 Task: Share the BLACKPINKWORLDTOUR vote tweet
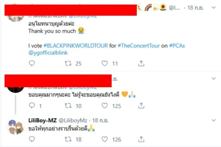coord(141,64)
